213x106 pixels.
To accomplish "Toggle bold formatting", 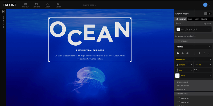I will tap(199, 53).
